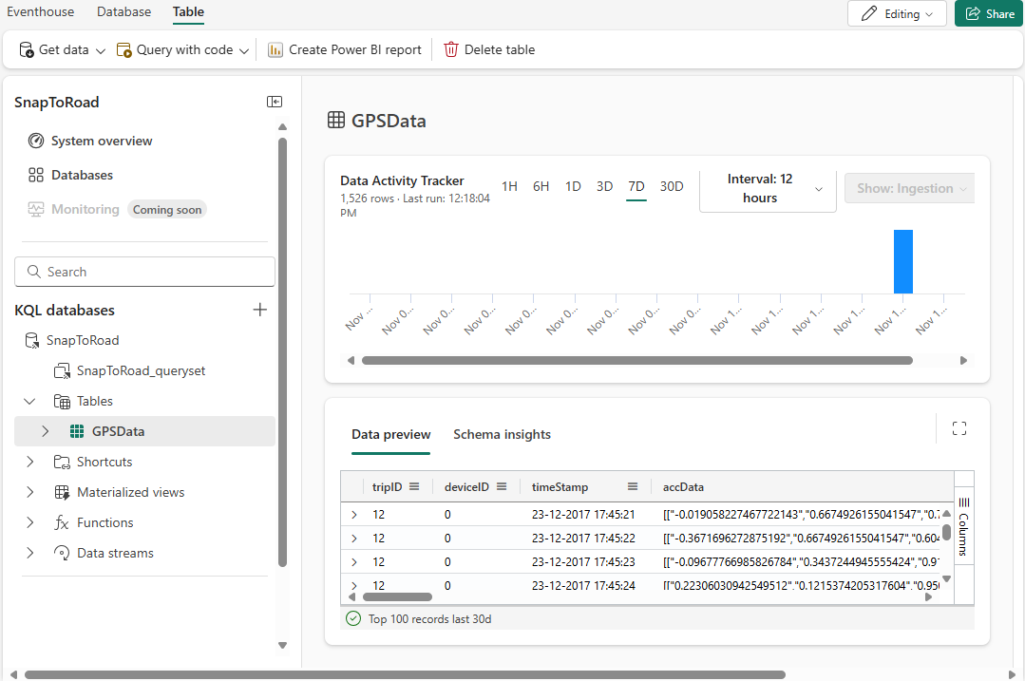Open the Columns side panel
This screenshot has width=1025, height=681.
click(963, 525)
